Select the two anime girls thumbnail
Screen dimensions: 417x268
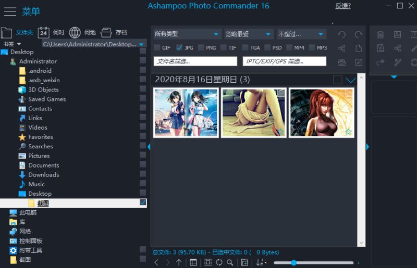(x=186, y=112)
